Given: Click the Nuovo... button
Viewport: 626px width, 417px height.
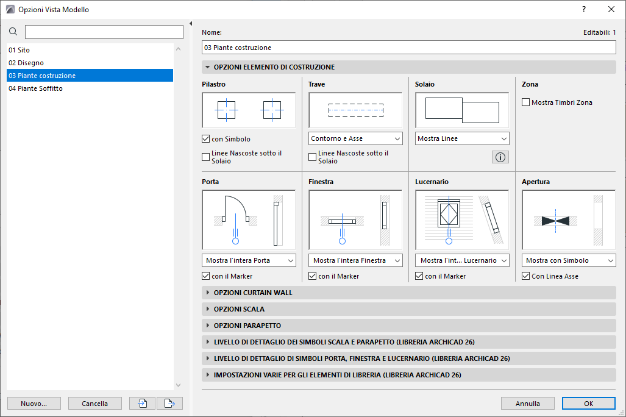Looking at the screenshot, I should point(34,403).
